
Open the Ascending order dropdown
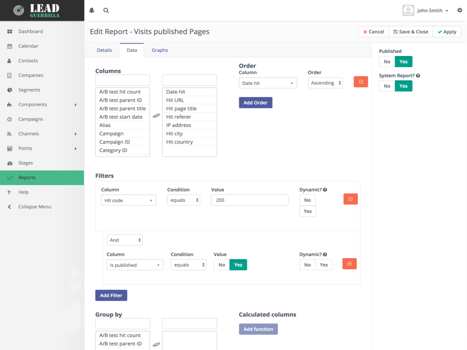pos(325,83)
